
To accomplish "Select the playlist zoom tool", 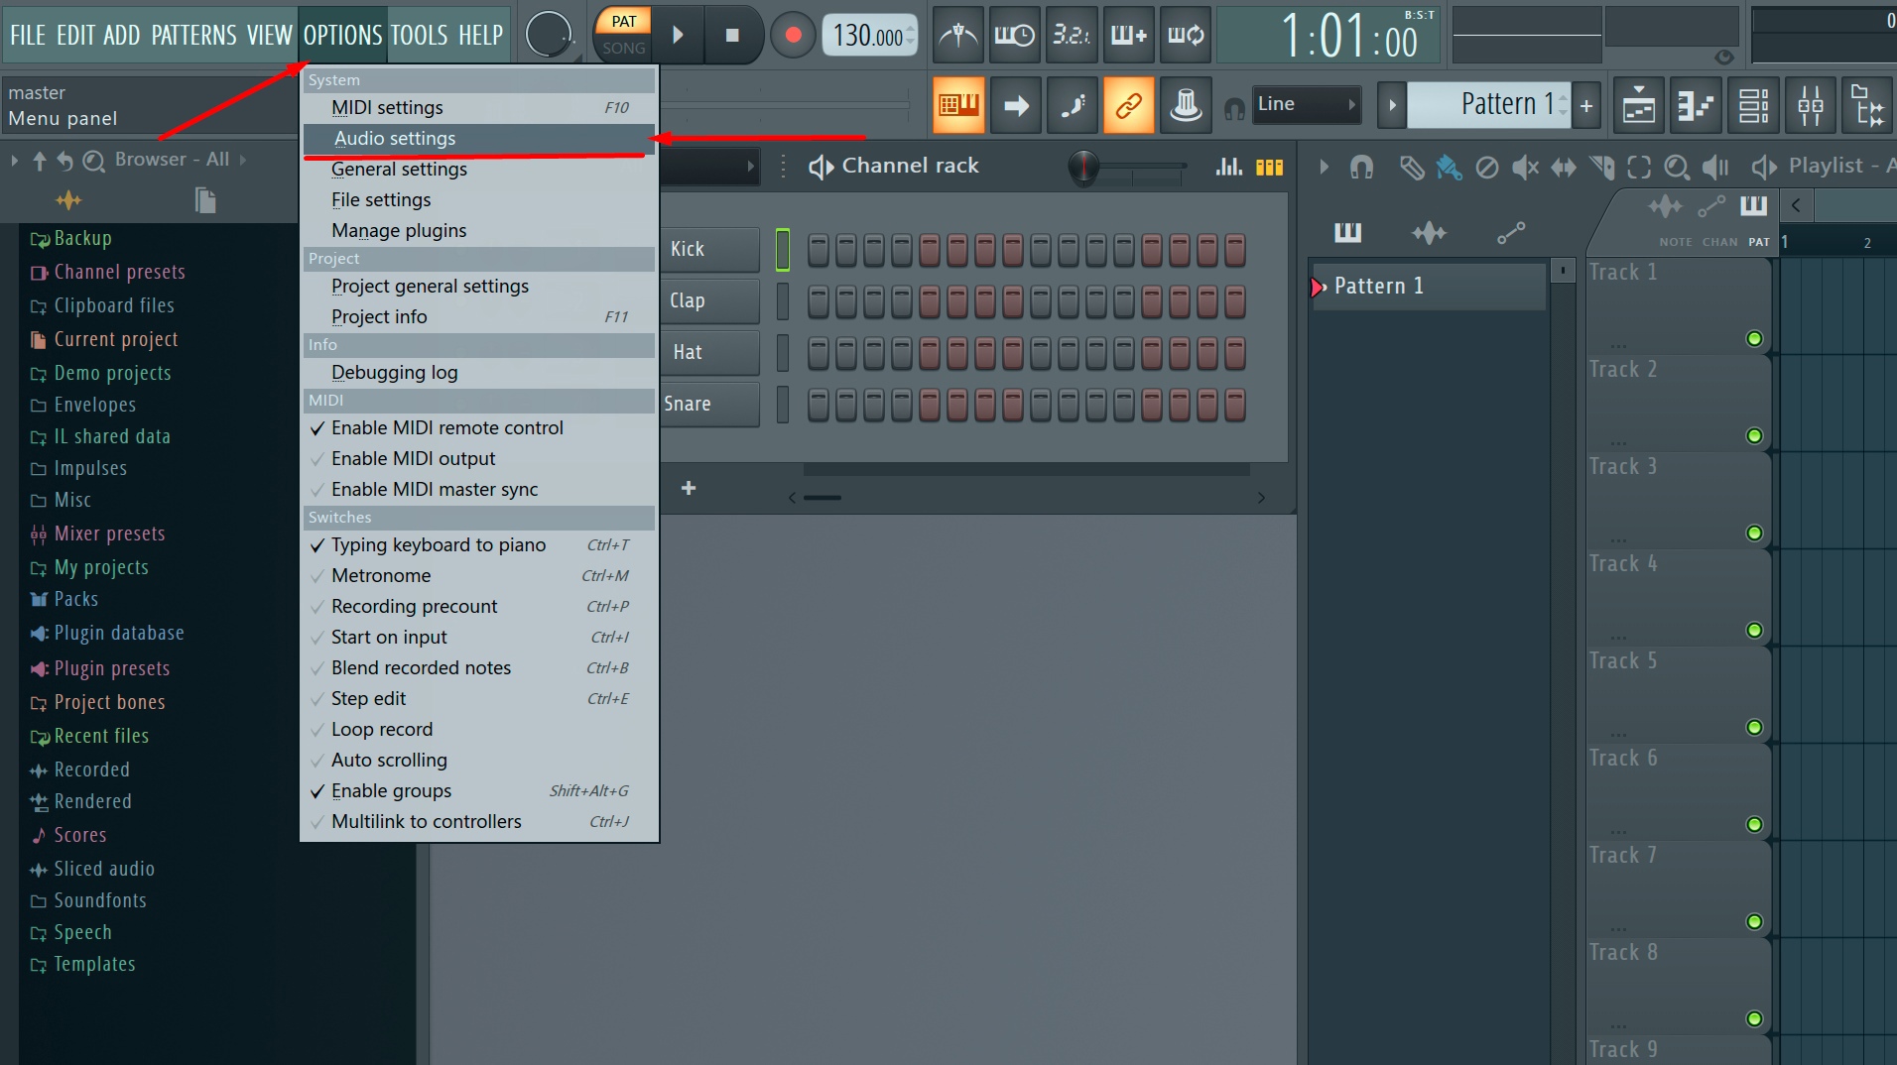I will [x=1677, y=167].
